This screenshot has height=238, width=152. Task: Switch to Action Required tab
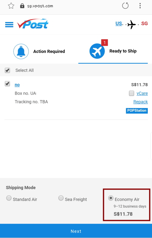pos(39,51)
